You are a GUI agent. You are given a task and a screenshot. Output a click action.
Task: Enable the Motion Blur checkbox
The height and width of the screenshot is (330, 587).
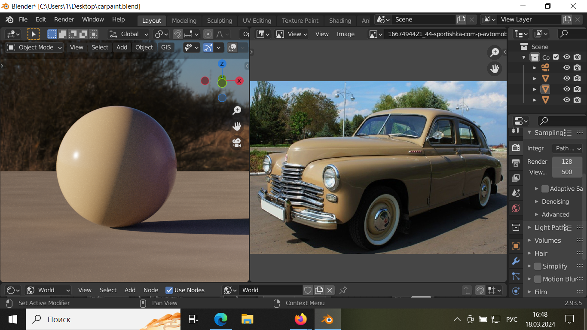(x=538, y=279)
